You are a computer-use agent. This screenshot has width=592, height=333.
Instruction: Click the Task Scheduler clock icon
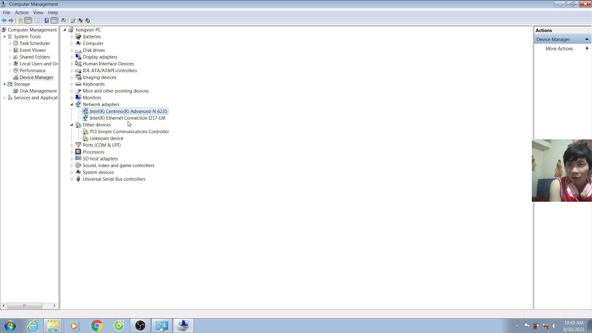[x=16, y=43]
